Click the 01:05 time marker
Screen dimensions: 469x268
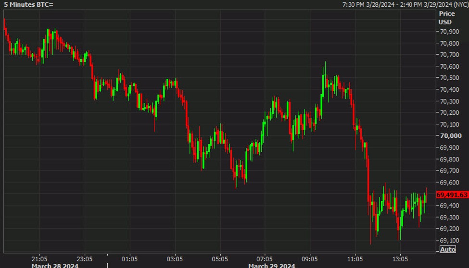pos(129,258)
